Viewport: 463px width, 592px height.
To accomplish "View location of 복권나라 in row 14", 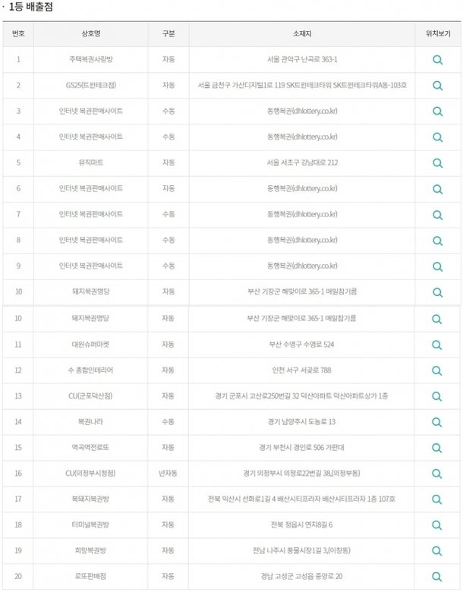I will click(x=436, y=422).
